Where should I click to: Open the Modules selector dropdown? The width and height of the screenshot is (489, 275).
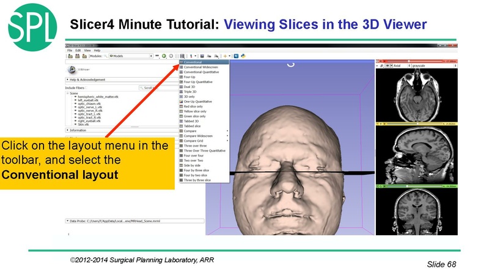[x=131, y=56]
